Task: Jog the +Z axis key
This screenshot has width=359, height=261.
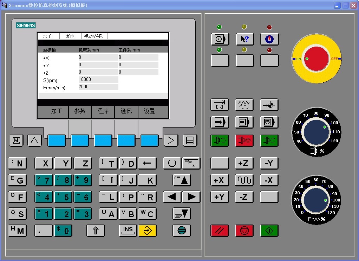Action: pos(244,163)
